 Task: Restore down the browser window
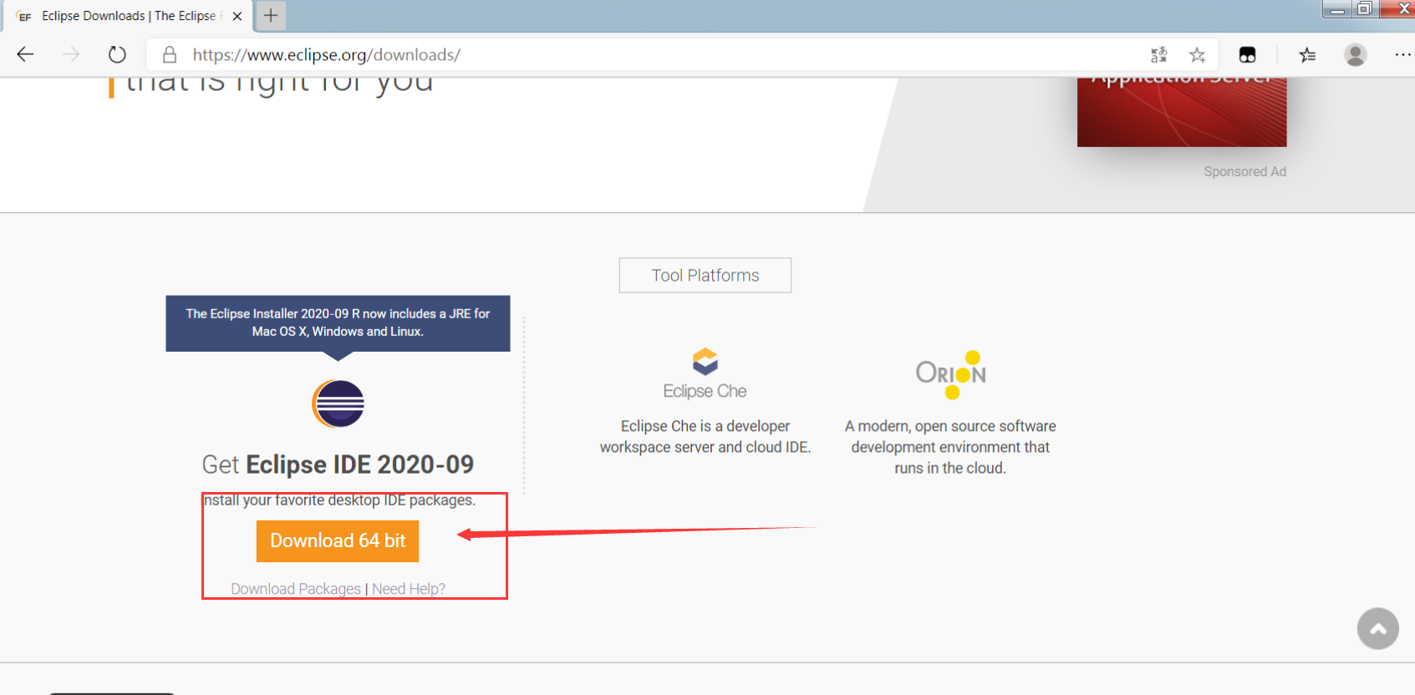[1365, 9]
